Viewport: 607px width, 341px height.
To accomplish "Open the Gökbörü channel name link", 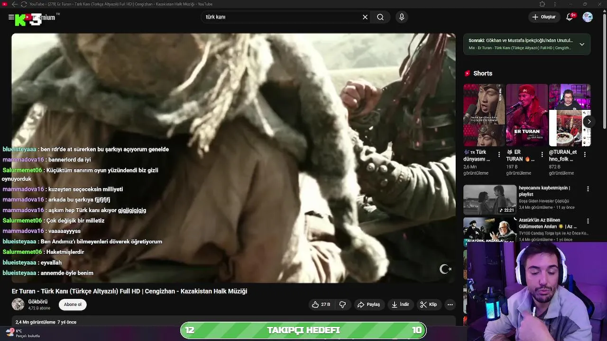I will click(x=38, y=302).
